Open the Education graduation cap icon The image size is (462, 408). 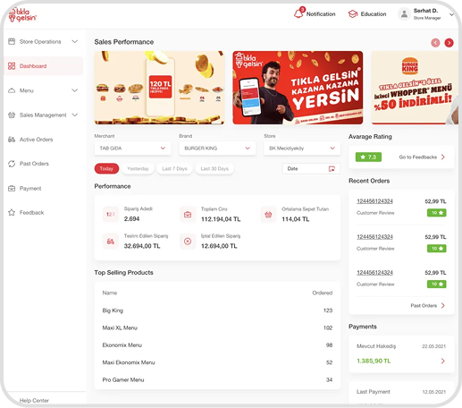pos(353,14)
